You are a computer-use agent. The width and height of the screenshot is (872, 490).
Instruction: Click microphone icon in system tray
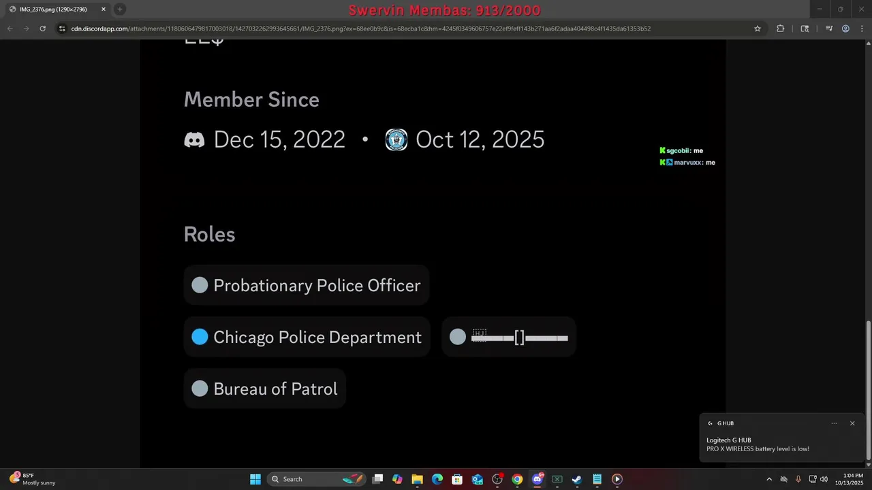(x=798, y=479)
